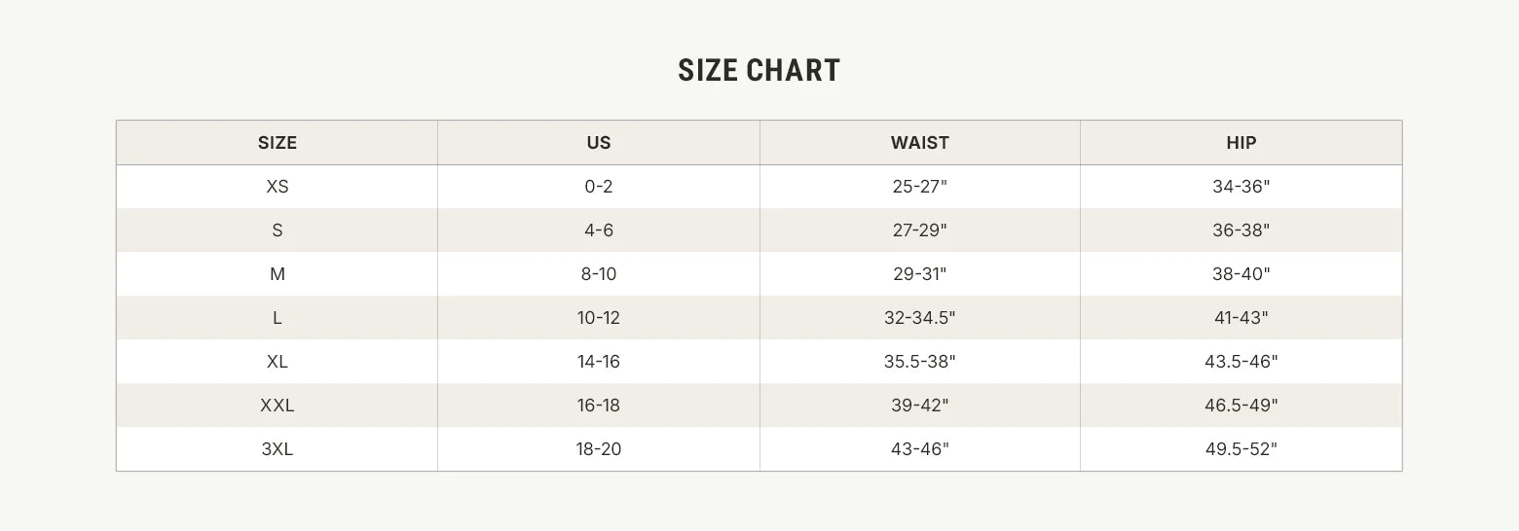Select the L size cell
The width and height of the screenshot is (1519, 531).
(x=278, y=318)
